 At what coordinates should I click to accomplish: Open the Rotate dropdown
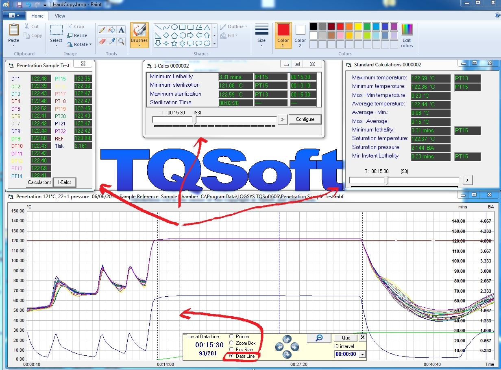click(80, 44)
